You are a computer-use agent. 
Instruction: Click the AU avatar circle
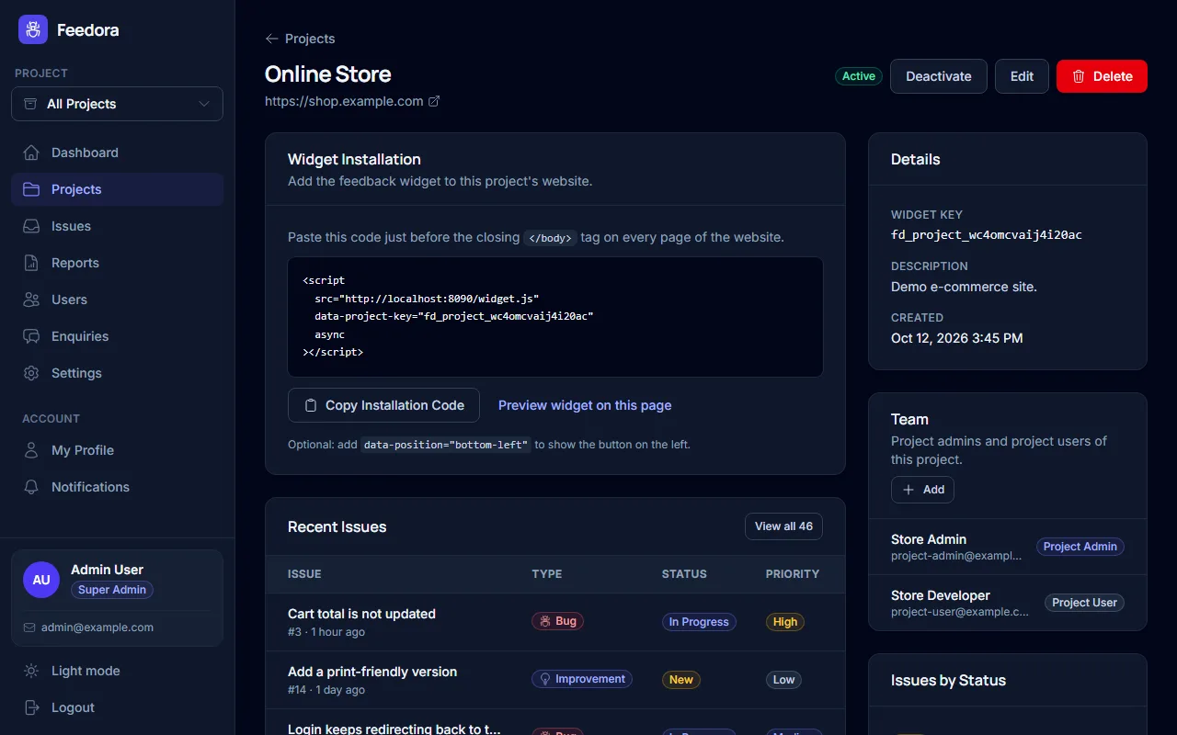41,581
